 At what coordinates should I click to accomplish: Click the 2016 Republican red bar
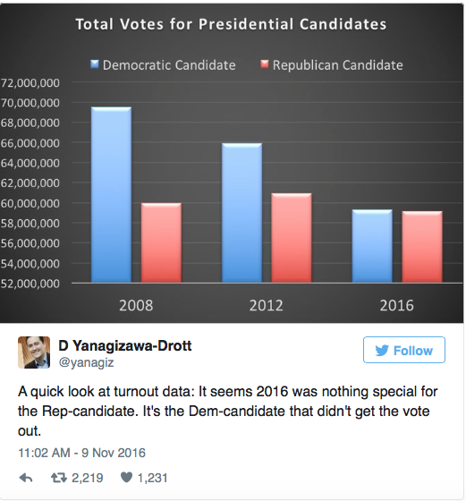(x=422, y=247)
